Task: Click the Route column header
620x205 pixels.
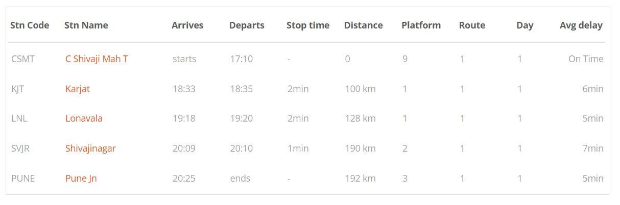Action: pos(472,25)
